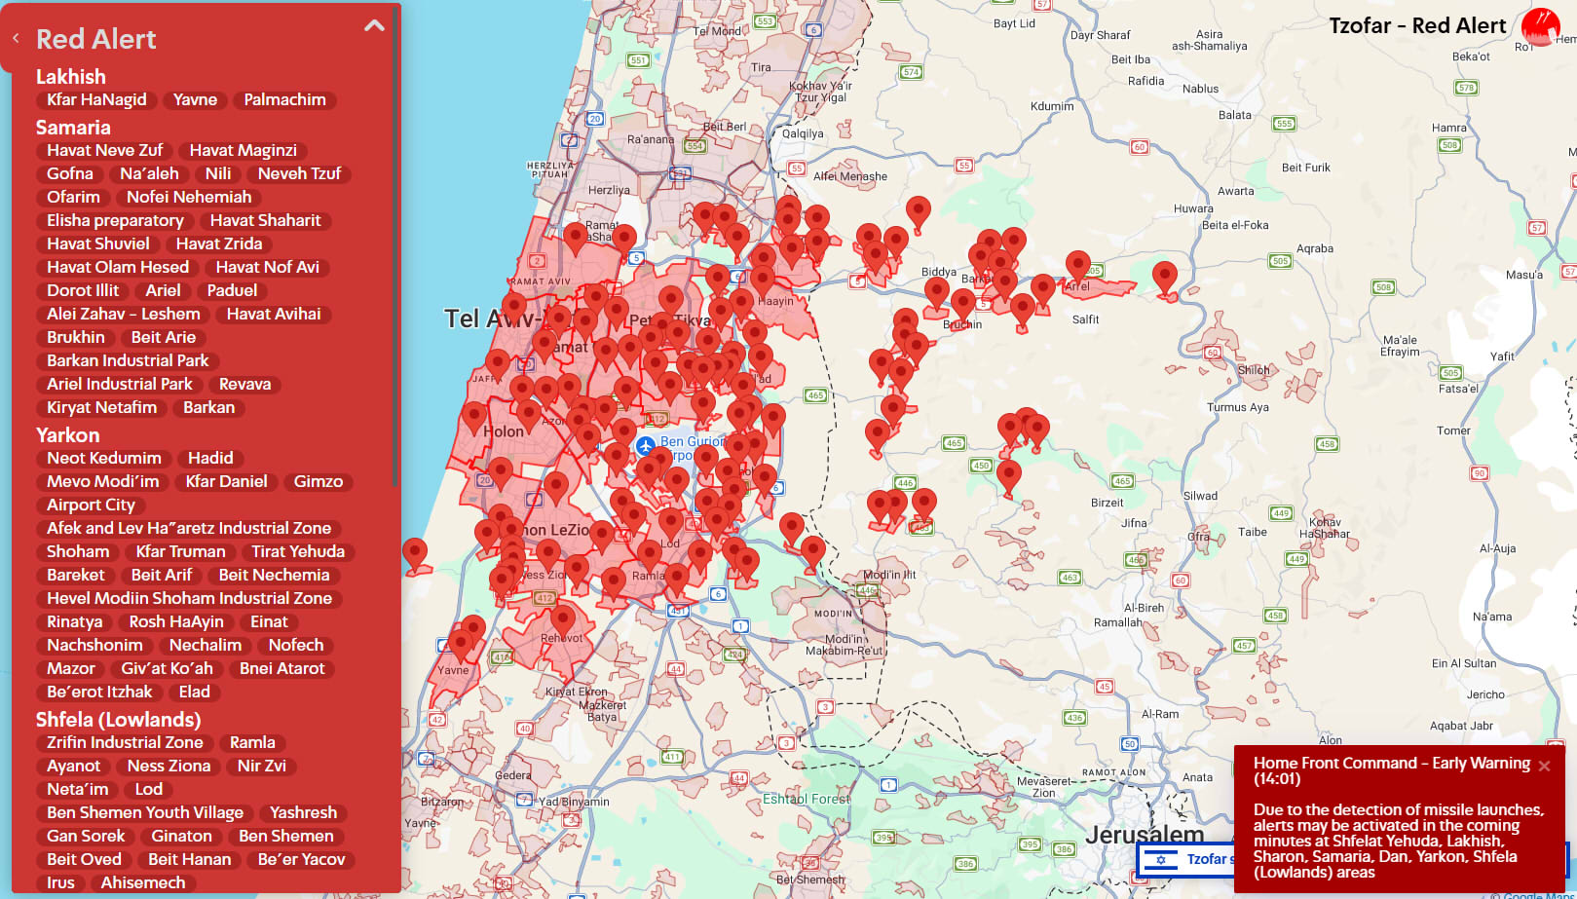
Task: Click the alert list panel scrollbar
Action: click(x=394, y=292)
